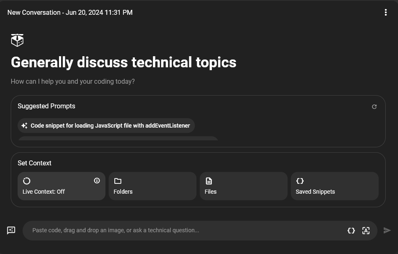Viewport: 398px width, 254px height.
Task: Click the sparkle icon on the suggested prompt
Action: 24,126
